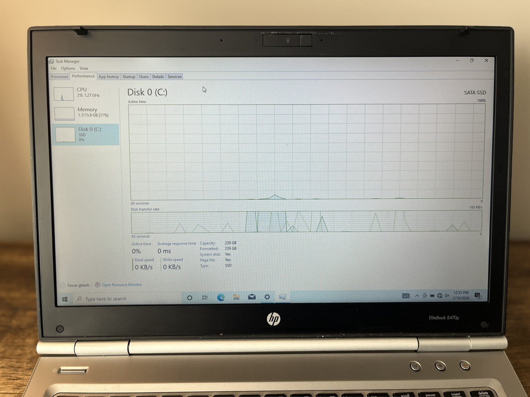
Task: Open Resource Monitor link
Action: 122,285
